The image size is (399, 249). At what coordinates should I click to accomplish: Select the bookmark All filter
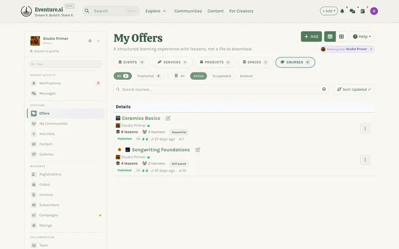click(180, 76)
